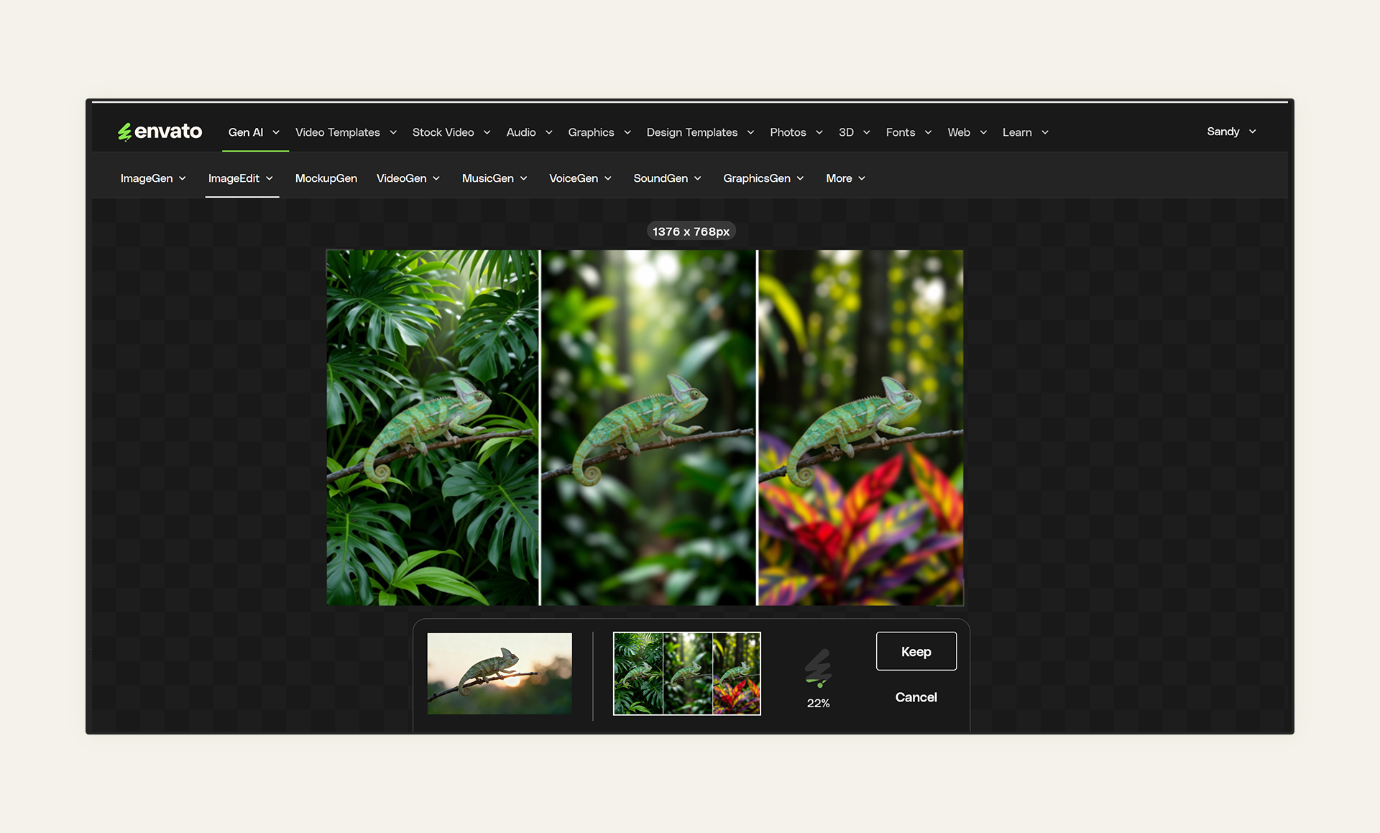Open the ImageGen tab dropdown

coord(152,178)
